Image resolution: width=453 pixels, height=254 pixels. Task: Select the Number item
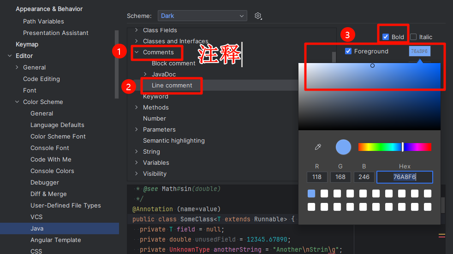pos(154,119)
